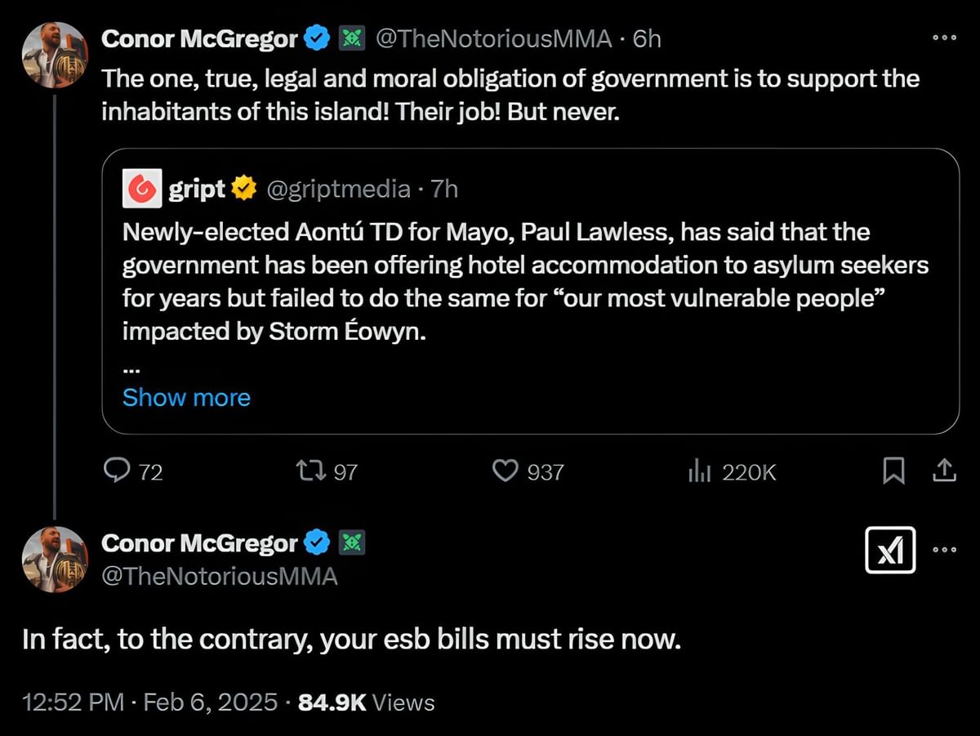Repost the tweet using the retweet icon
This screenshot has height=736, width=980.
click(312, 471)
